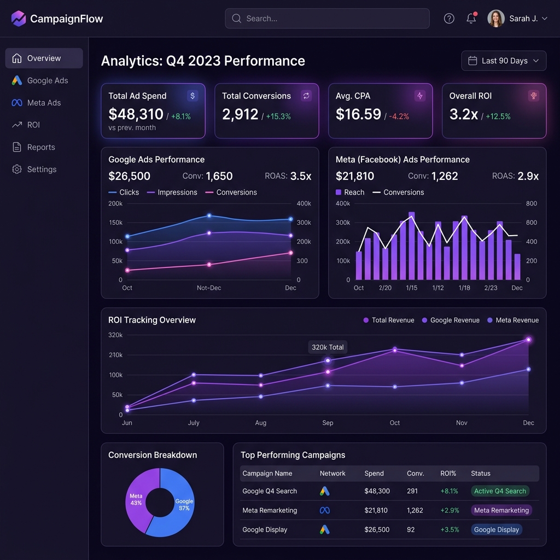Click the lightning icon on Avg. CPA
560x560 pixels.
(x=420, y=96)
